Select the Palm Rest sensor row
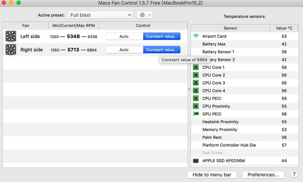This screenshot has width=303, height=182. click(245, 138)
